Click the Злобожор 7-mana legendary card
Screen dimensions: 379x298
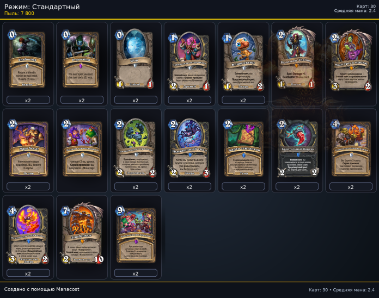(x=82, y=234)
